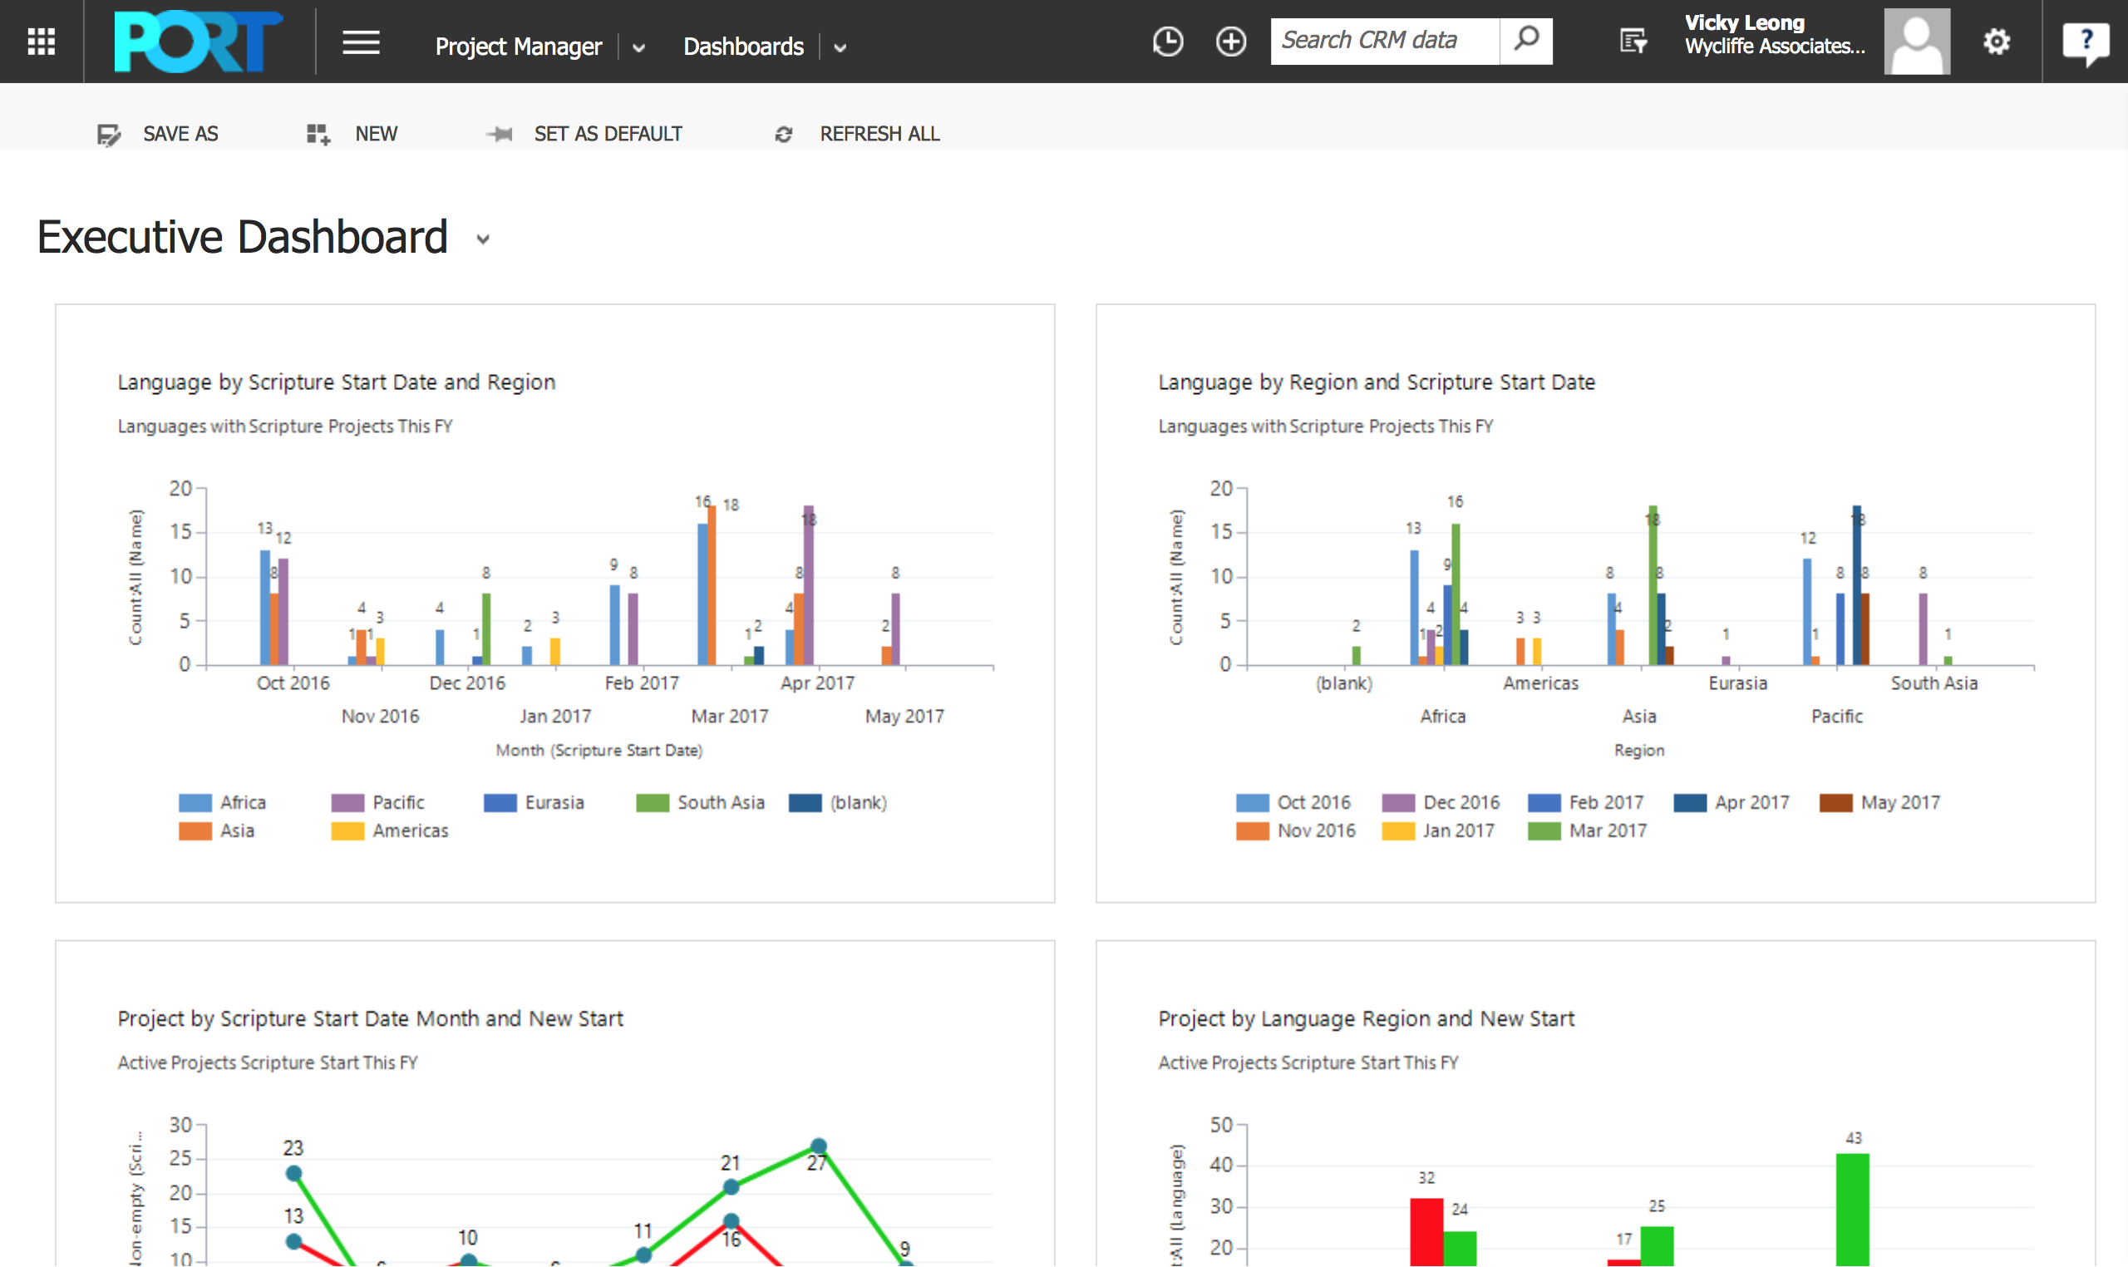Click the Eurasia legend color swatch
The height and width of the screenshot is (1267, 2128).
pyautogui.click(x=500, y=802)
